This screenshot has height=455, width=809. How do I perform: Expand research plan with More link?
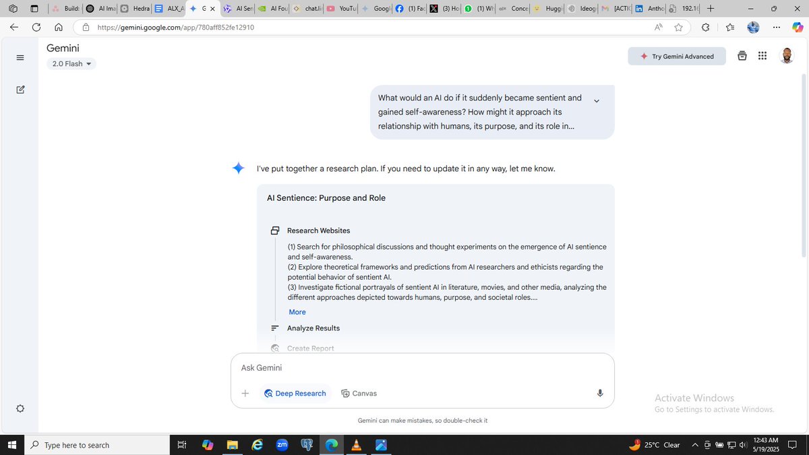[297, 312]
